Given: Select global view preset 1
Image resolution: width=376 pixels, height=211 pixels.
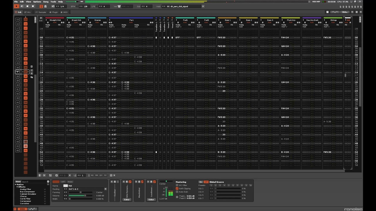Looking at the screenshot, I should coord(340,7).
